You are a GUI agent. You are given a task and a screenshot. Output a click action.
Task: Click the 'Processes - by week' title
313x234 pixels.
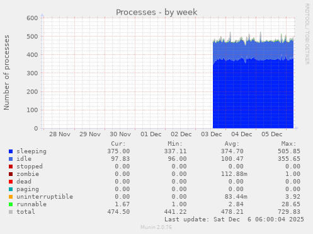point(156,12)
